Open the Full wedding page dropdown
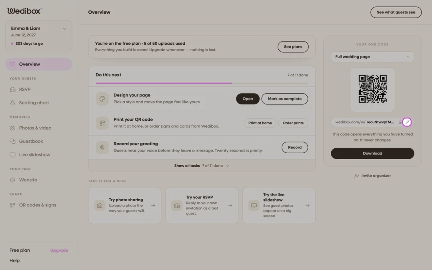Screen dimensions: 432x270 (372, 57)
